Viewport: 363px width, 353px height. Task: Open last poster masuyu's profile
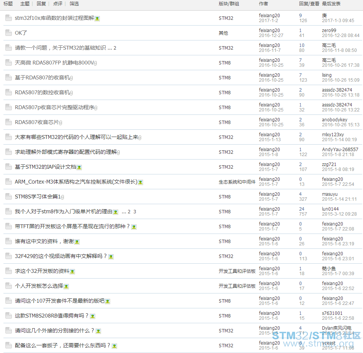[330, 194]
